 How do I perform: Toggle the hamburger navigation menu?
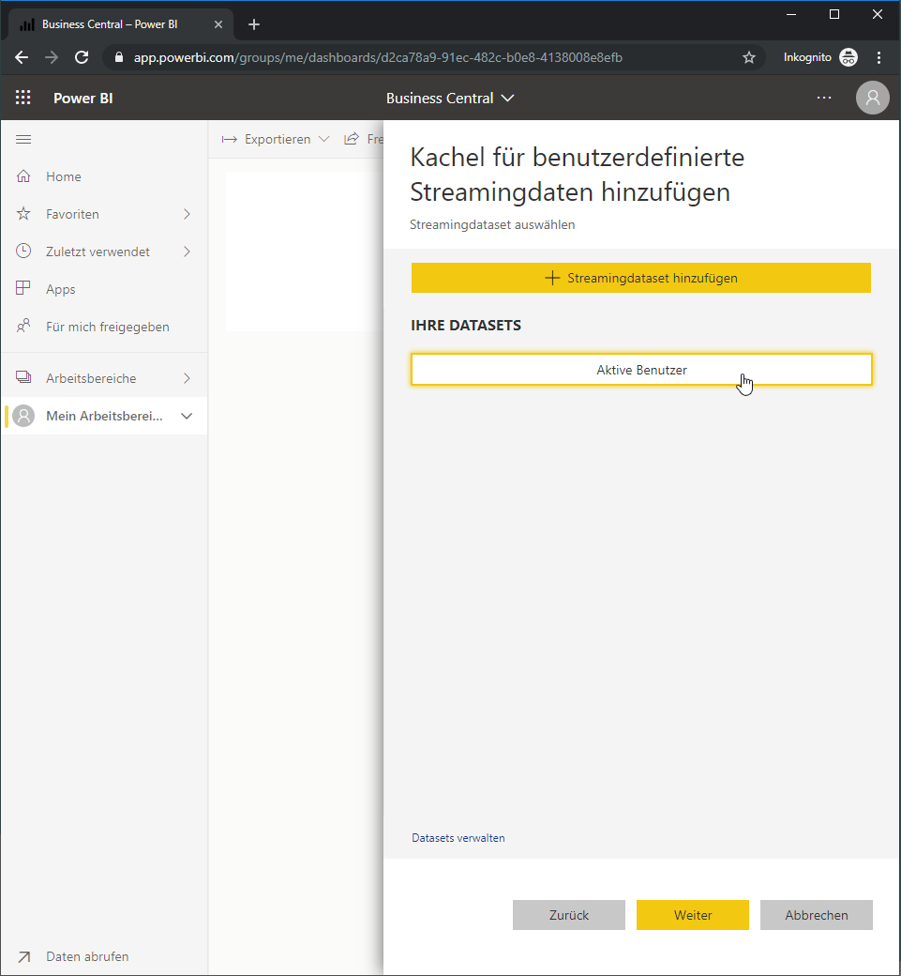tap(23, 140)
